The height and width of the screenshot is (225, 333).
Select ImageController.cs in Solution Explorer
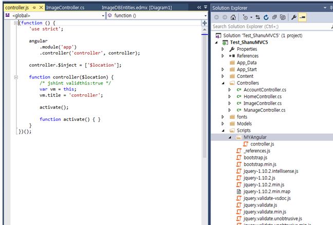263,104
